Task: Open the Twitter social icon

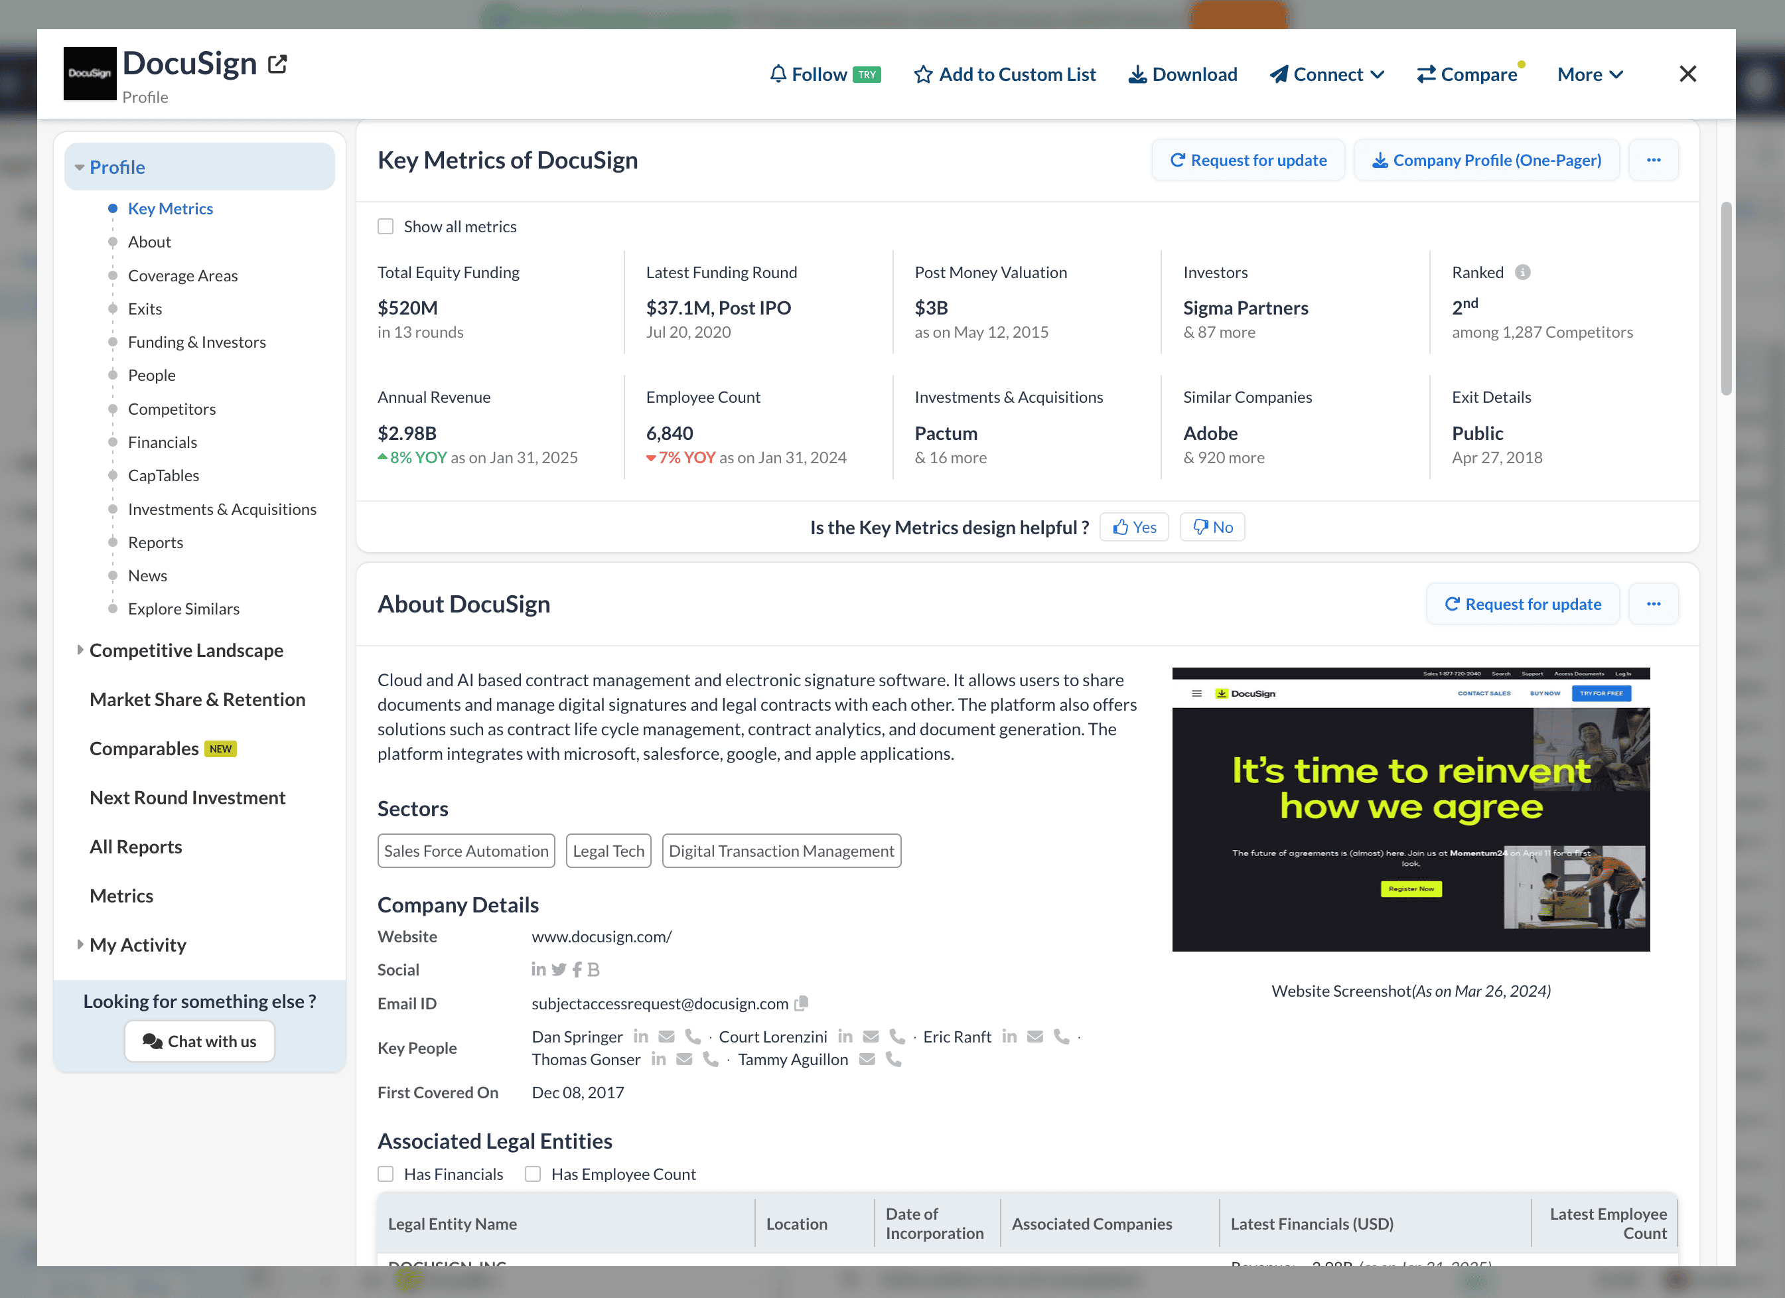Action: tap(559, 970)
